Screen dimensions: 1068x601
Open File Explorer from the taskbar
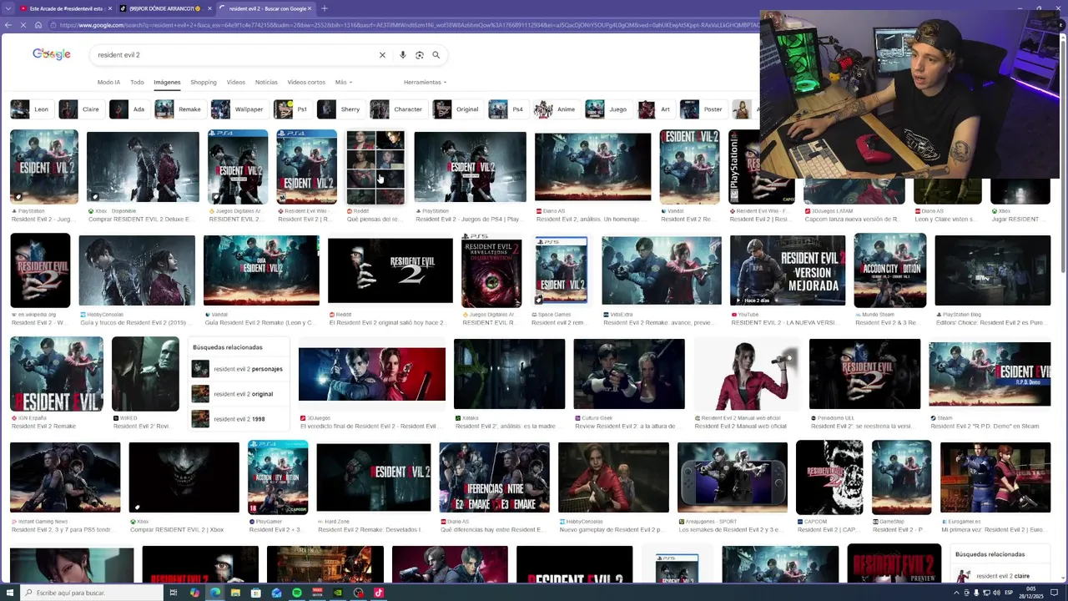coord(236,593)
